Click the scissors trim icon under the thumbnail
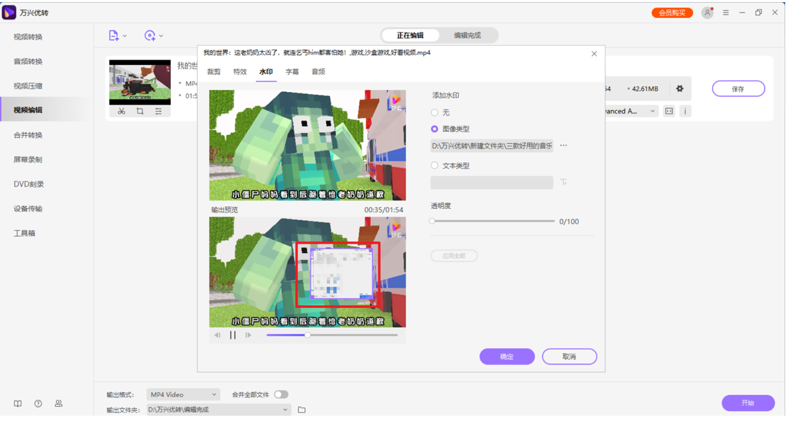The height and width of the screenshot is (422, 788). click(121, 111)
